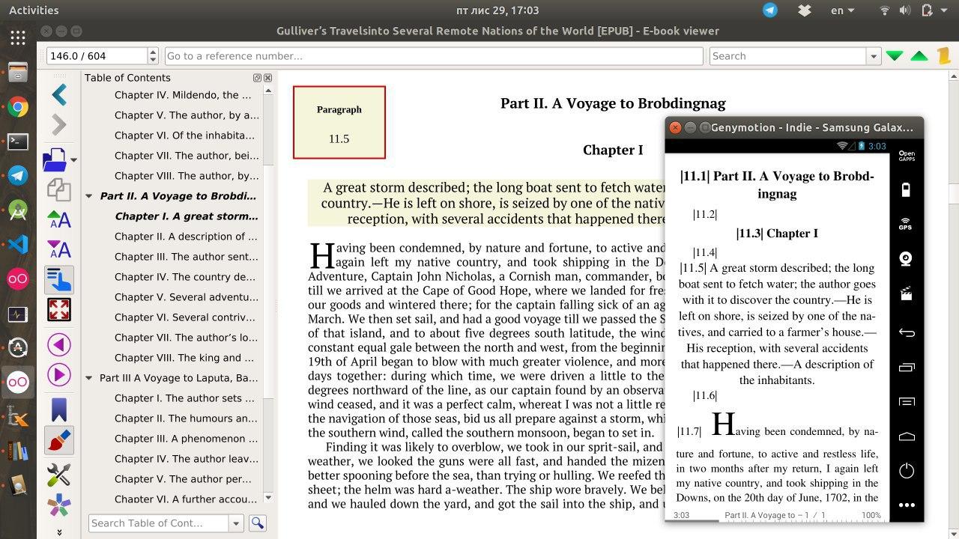Screen dimensions: 959x539
Task: Open the bookmarks ribbon icon
Action: point(59,409)
